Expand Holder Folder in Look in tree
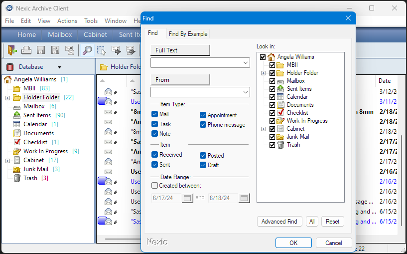 [263, 73]
